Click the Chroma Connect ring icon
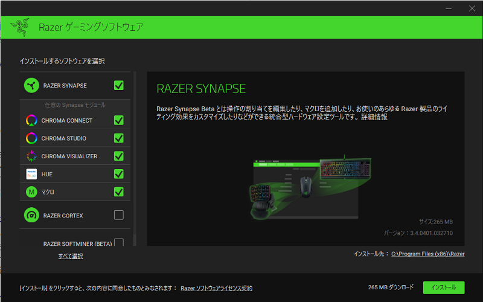Image resolution: width=483 pixels, height=302 pixels. pos(31,120)
